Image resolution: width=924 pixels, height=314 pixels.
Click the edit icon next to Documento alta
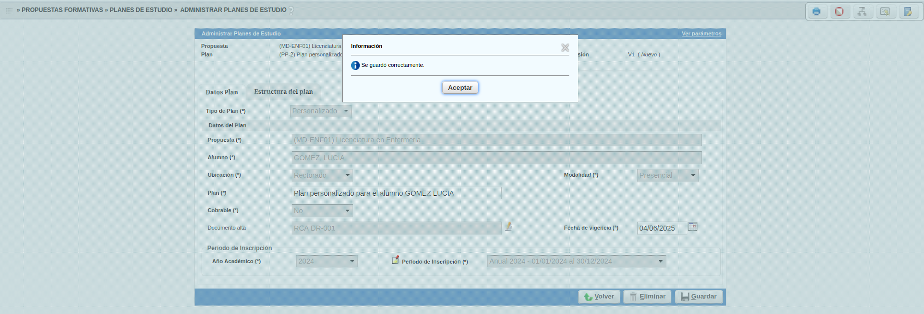pos(508,226)
